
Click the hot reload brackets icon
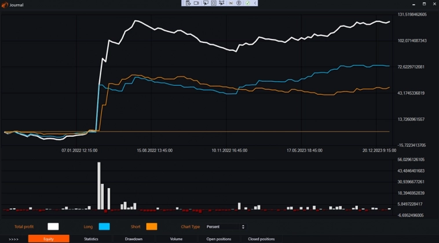[231, 3]
